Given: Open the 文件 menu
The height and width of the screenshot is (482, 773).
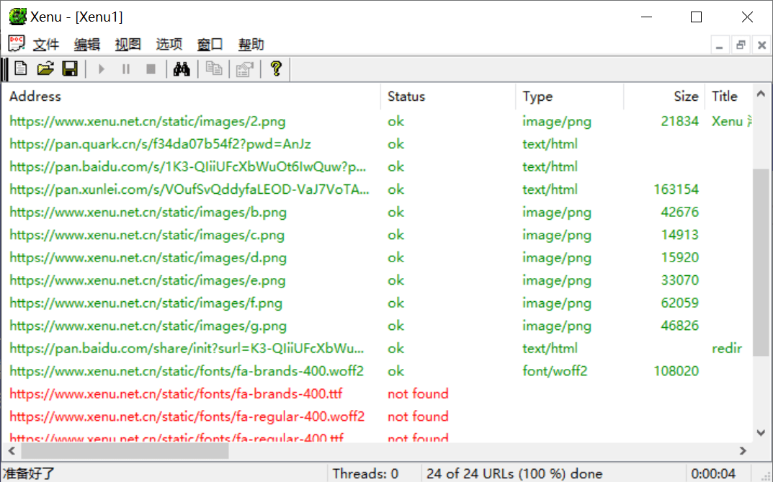Looking at the screenshot, I should (x=46, y=45).
